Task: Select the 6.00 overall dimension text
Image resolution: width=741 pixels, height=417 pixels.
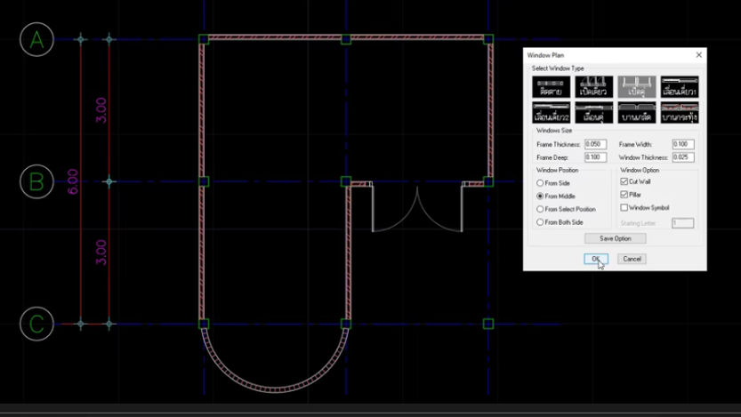Action: point(72,181)
